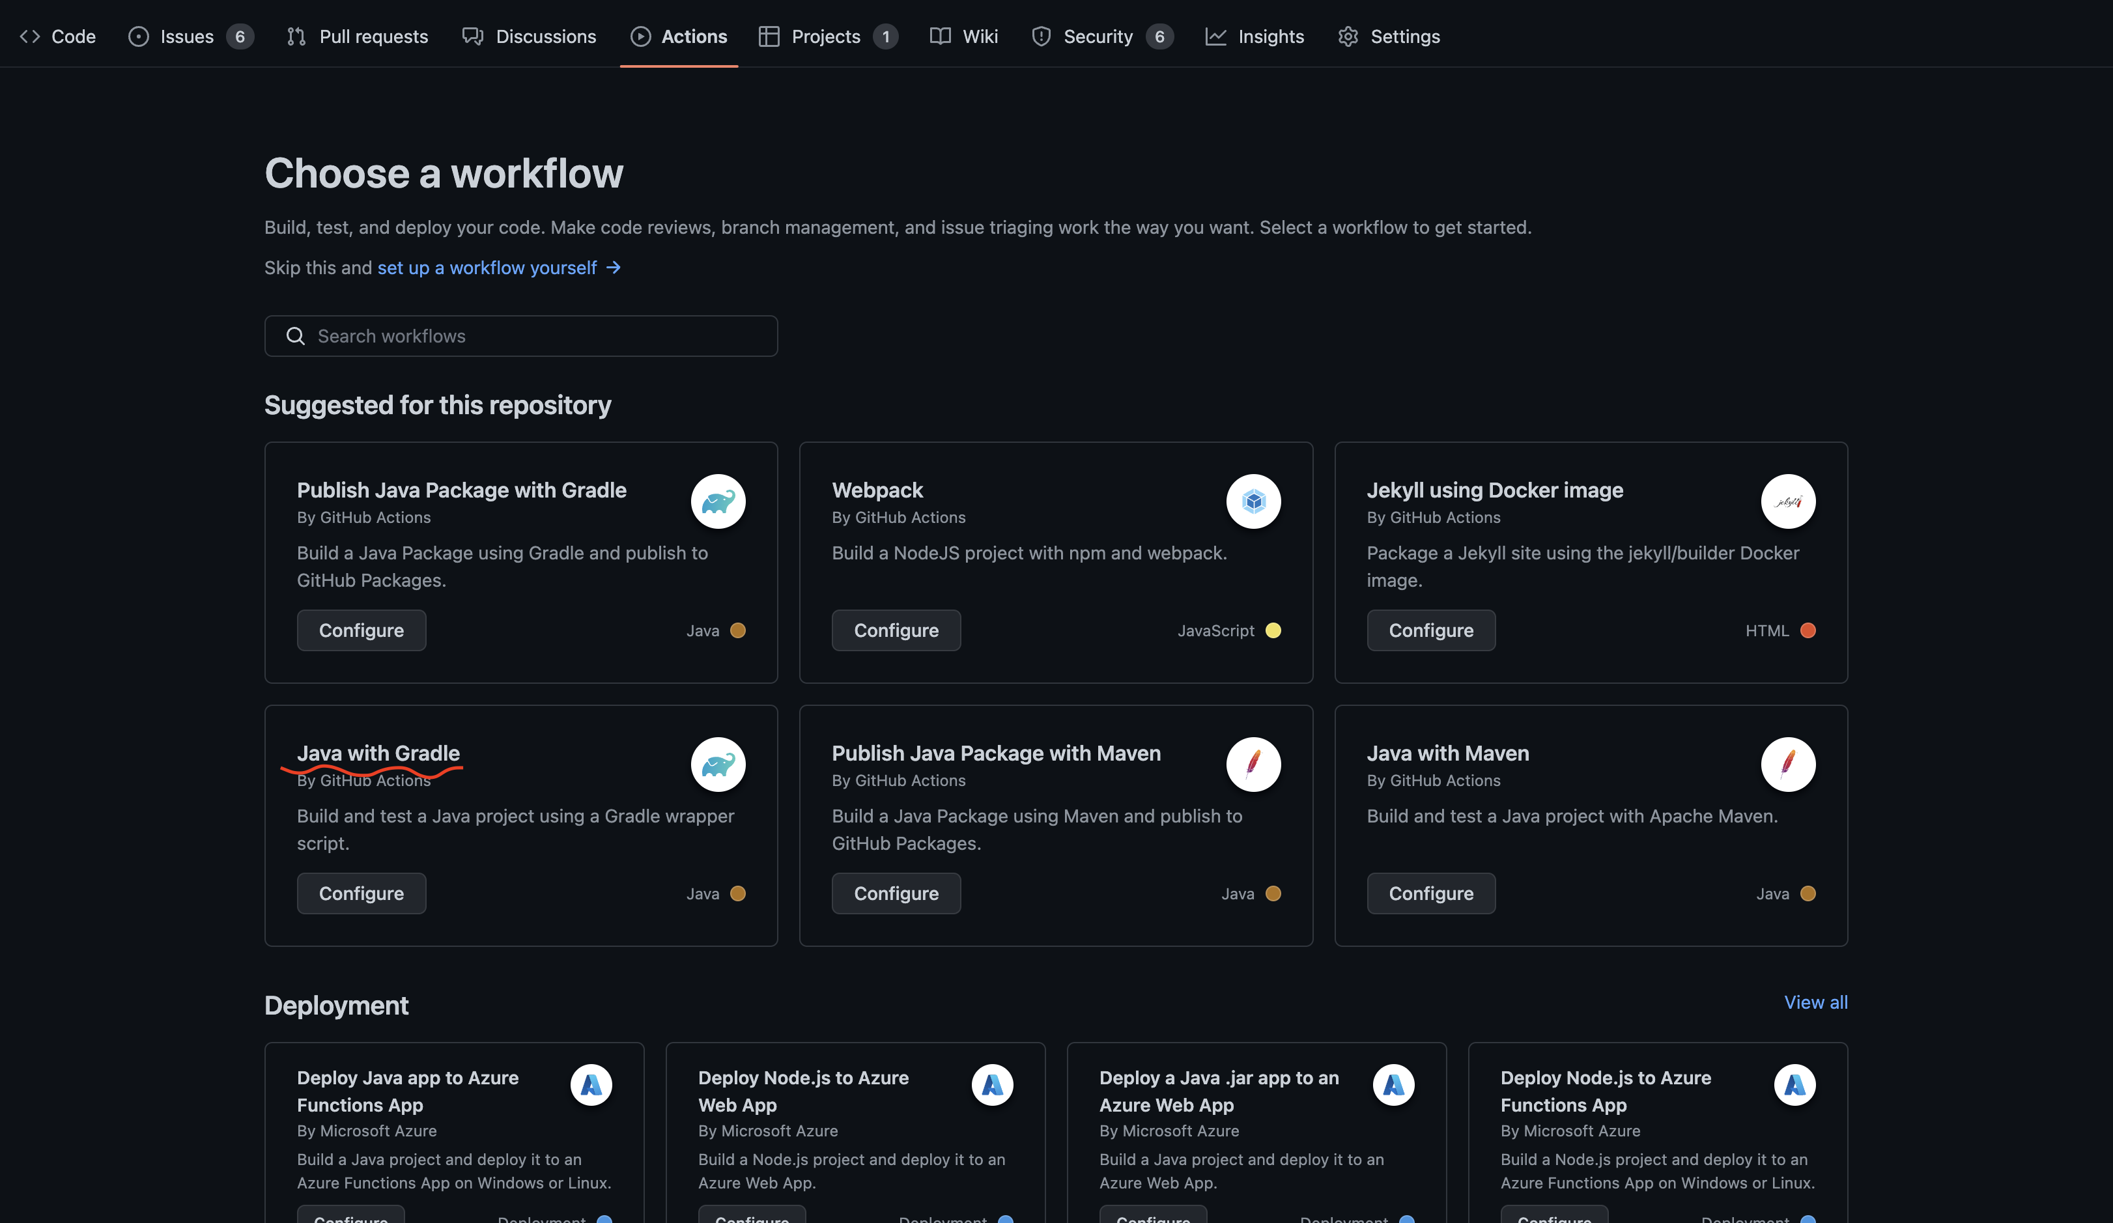Click the Issues circle-dot icon
The height and width of the screenshot is (1223, 2113).
[138, 36]
